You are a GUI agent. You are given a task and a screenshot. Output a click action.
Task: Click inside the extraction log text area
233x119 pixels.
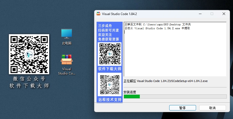click(175, 49)
